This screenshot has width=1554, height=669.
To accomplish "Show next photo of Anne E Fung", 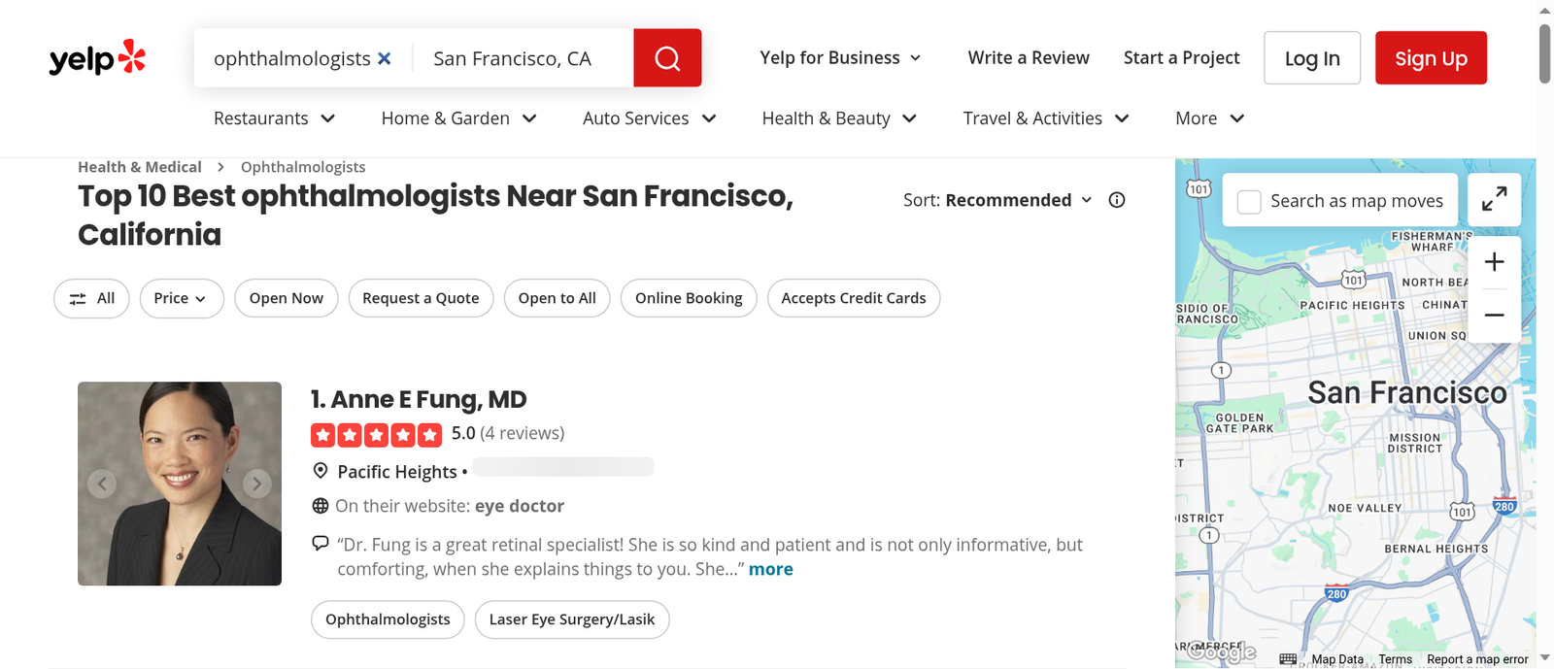I will tap(256, 484).
